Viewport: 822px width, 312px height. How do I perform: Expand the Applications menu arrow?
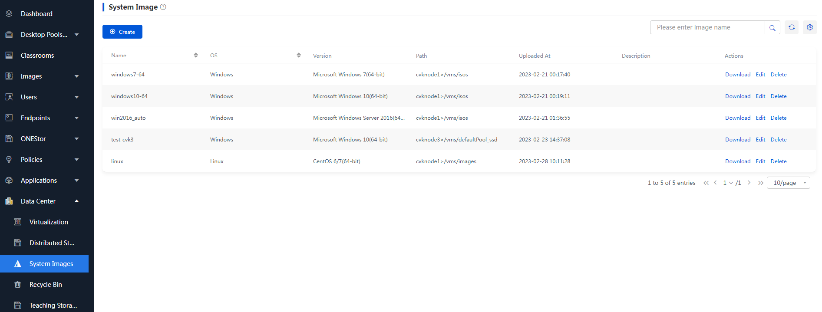[77, 181]
